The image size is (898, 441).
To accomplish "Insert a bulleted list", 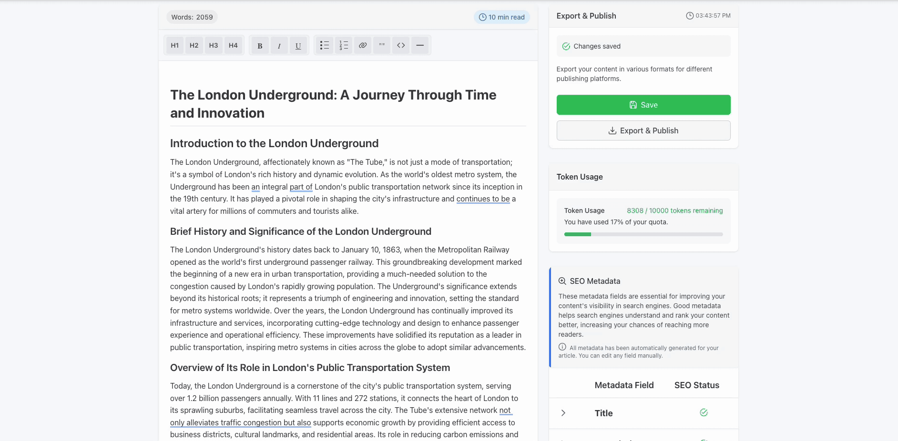I will [x=325, y=45].
